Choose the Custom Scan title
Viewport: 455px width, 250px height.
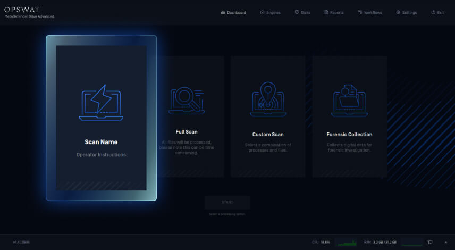[268, 135]
